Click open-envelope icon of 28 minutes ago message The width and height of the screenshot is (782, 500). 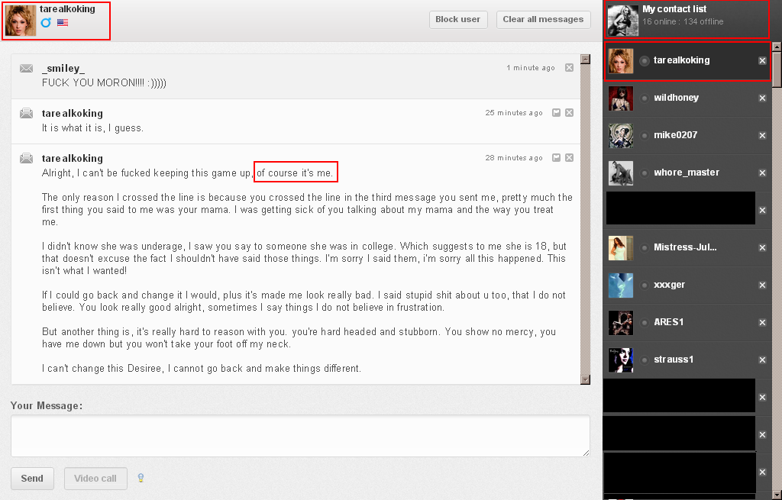pyautogui.click(x=27, y=158)
